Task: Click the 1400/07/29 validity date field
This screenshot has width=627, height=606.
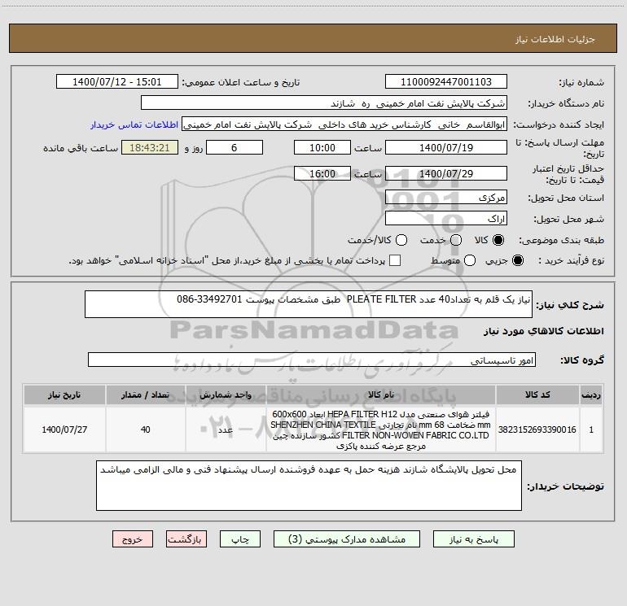Action: [446, 173]
